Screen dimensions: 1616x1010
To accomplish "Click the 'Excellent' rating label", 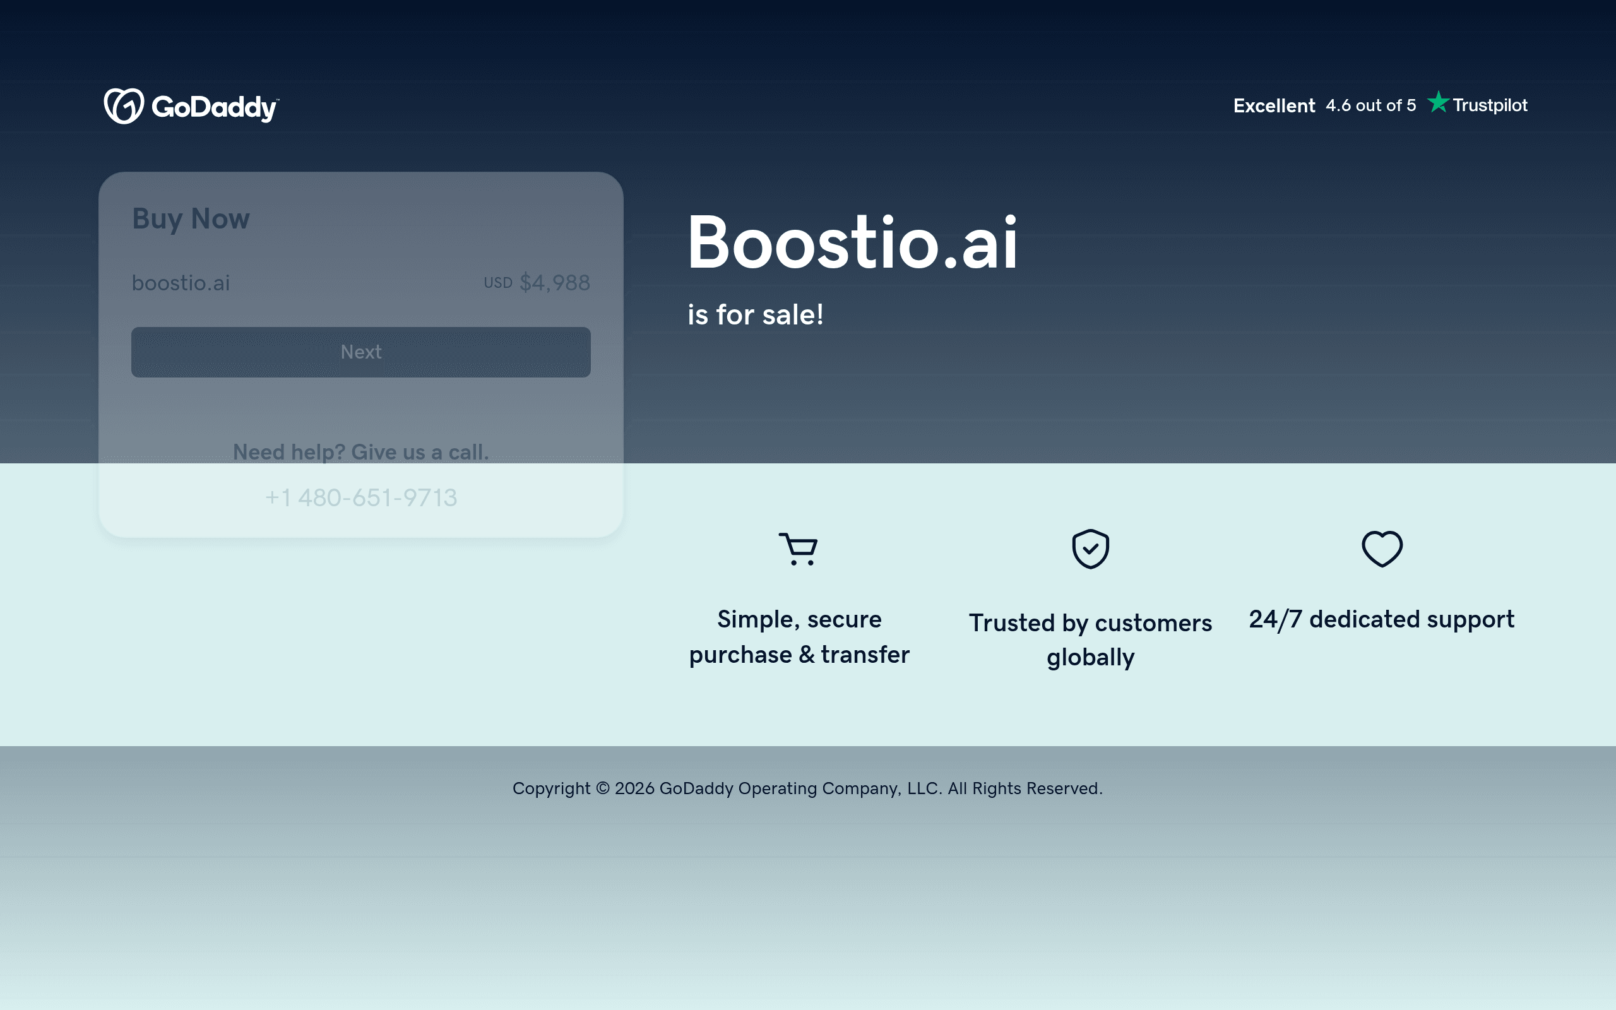I will 1274,105.
